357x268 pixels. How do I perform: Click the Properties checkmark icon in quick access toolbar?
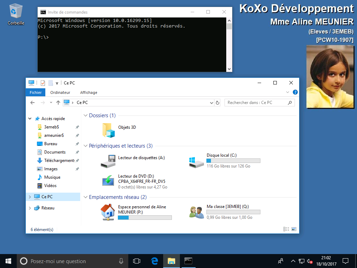coord(43,83)
